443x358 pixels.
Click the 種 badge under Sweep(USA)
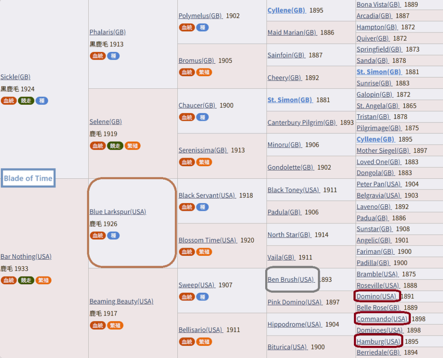[202, 297]
